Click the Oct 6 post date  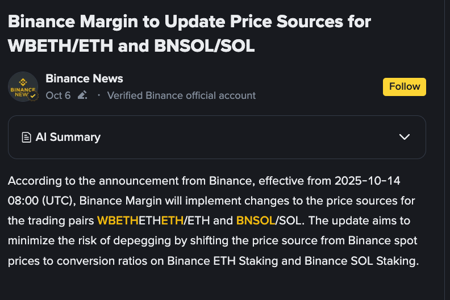pos(58,95)
